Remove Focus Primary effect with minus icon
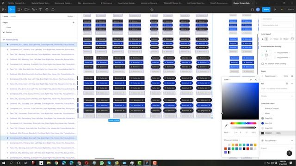Image resolution: width=296 pixels, height=166 pixels. click(x=292, y=141)
